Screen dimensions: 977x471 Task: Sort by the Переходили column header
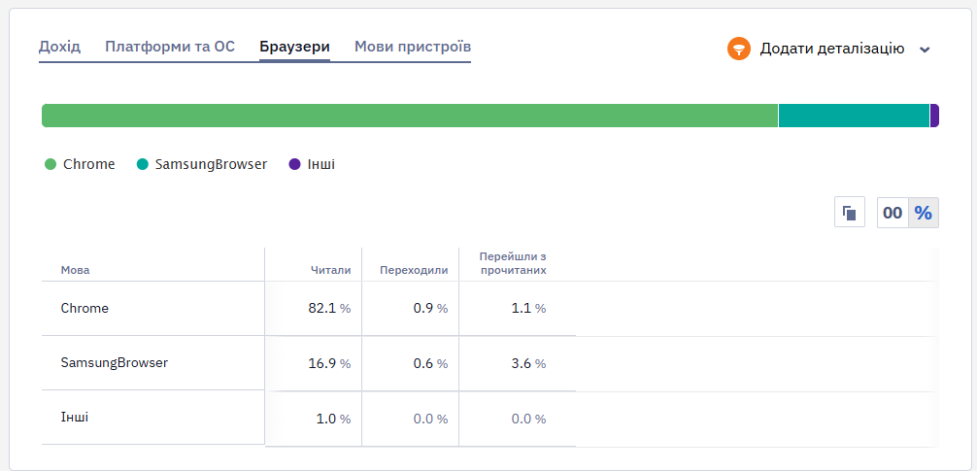pyautogui.click(x=414, y=270)
